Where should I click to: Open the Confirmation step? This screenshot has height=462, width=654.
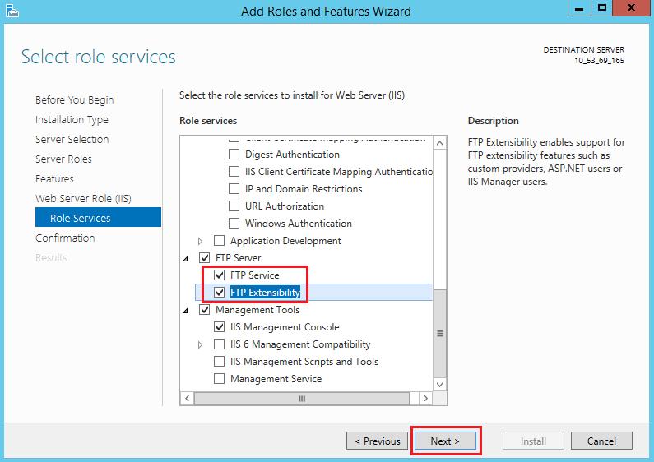[65, 238]
